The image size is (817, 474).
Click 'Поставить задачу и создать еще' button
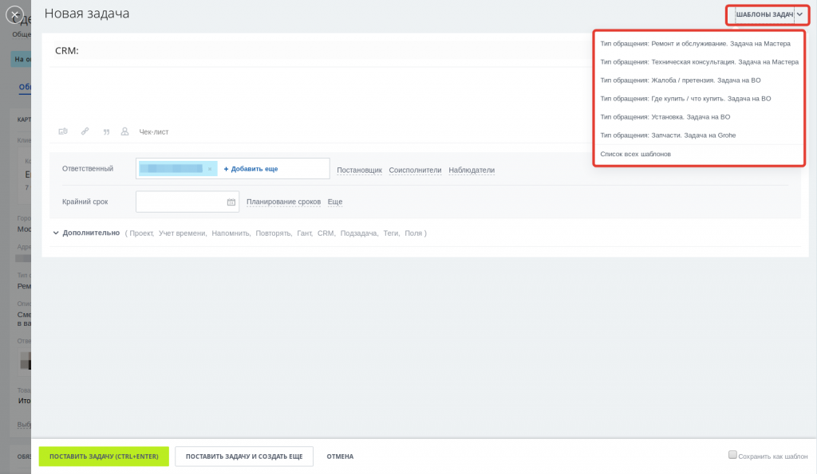(x=244, y=456)
